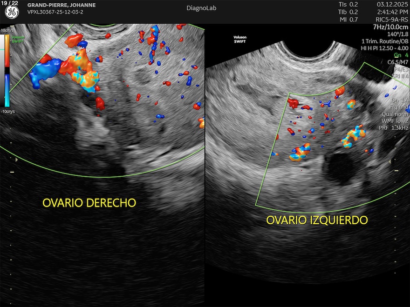
Task: Click the color Doppler velocity scale bar
Action: (7, 70)
